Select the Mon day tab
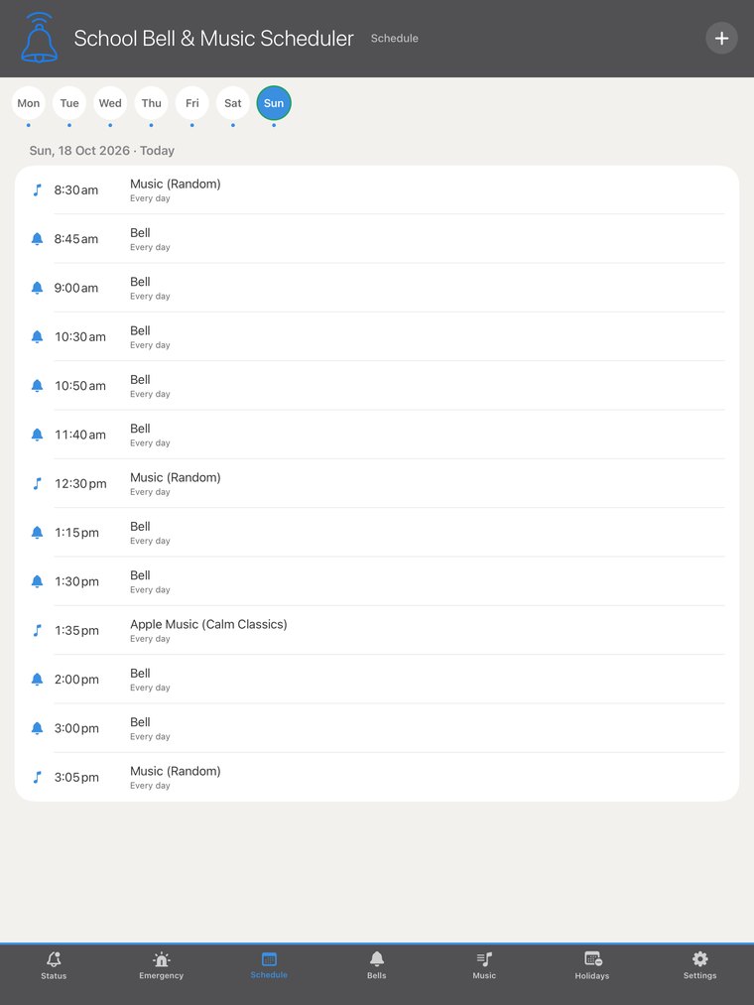The image size is (754, 1005). [x=28, y=103]
